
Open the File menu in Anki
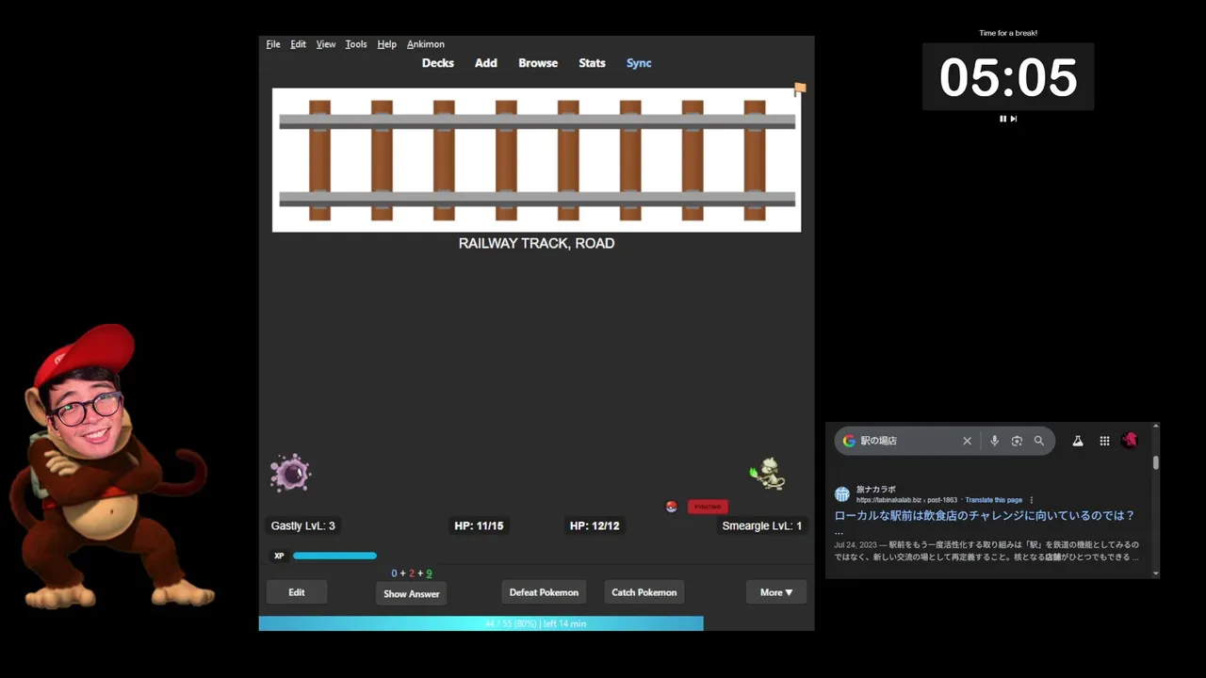tap(273, 44)
